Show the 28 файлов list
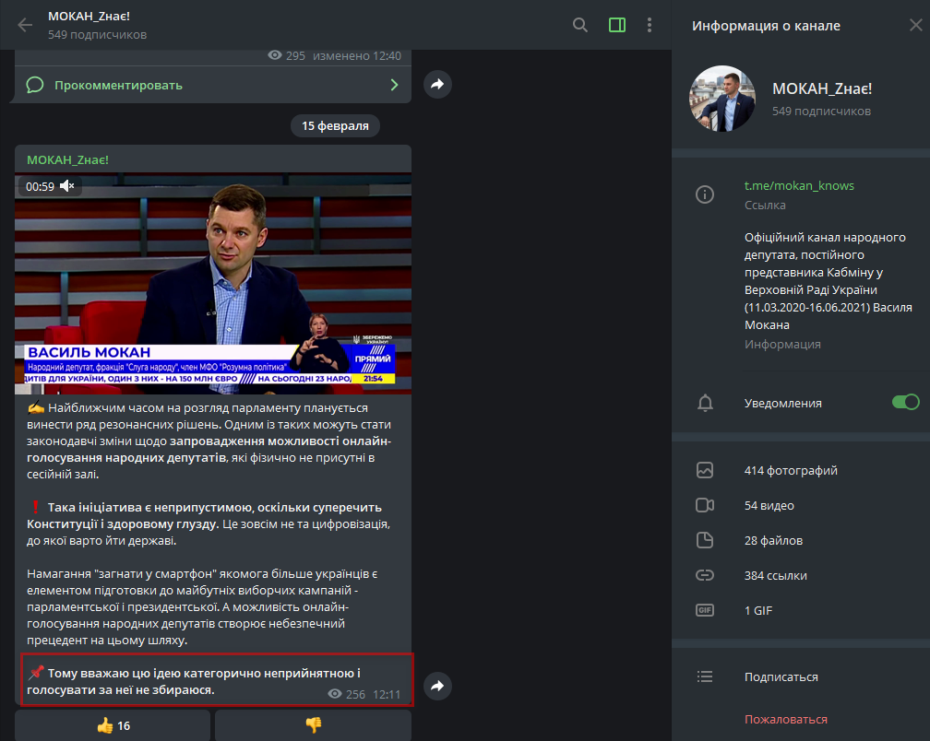The image size is (930, 741). tap(773, 540)
